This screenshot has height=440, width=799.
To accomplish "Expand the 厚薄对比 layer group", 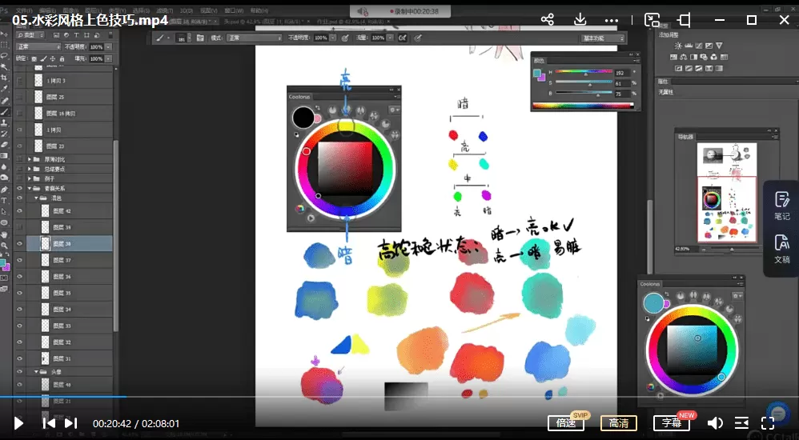I will coord(30,159).
